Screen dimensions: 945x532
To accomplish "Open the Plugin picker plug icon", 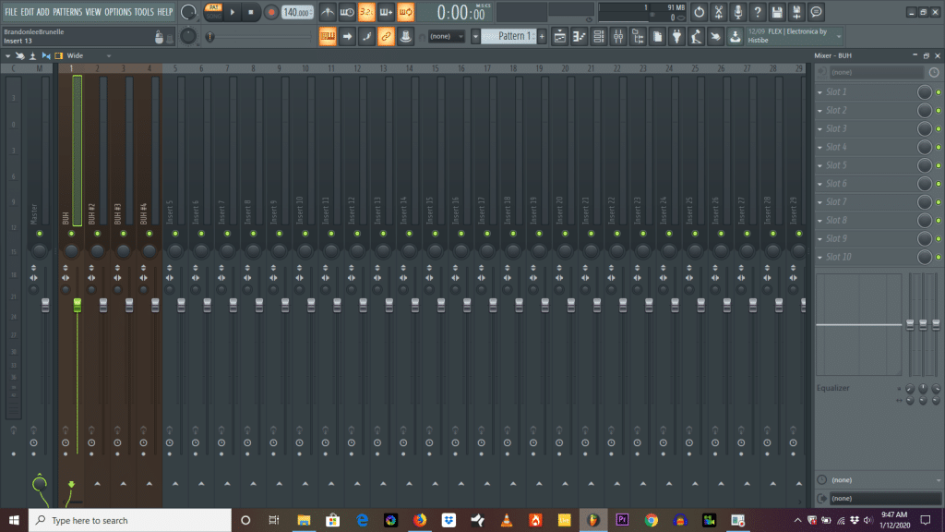I will tap(676, 36).
